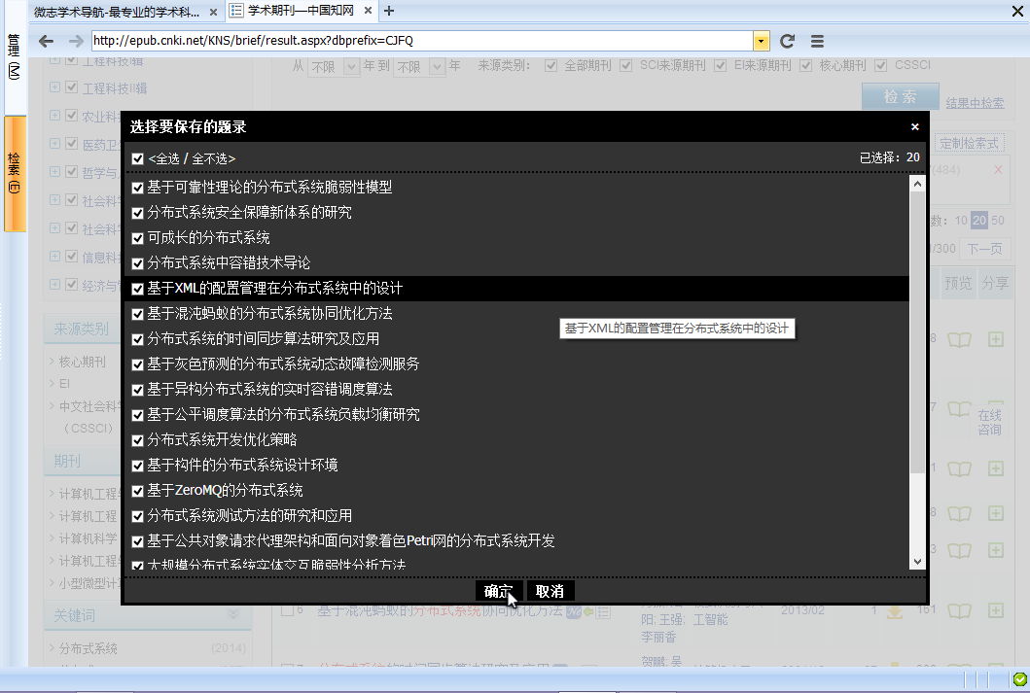
Task: Click the URL address field
Action: (x=422, y=41)
